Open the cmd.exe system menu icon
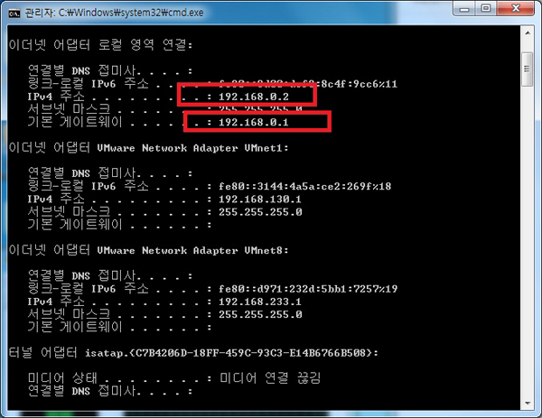The image size is (542, 418). click(14, 14)
